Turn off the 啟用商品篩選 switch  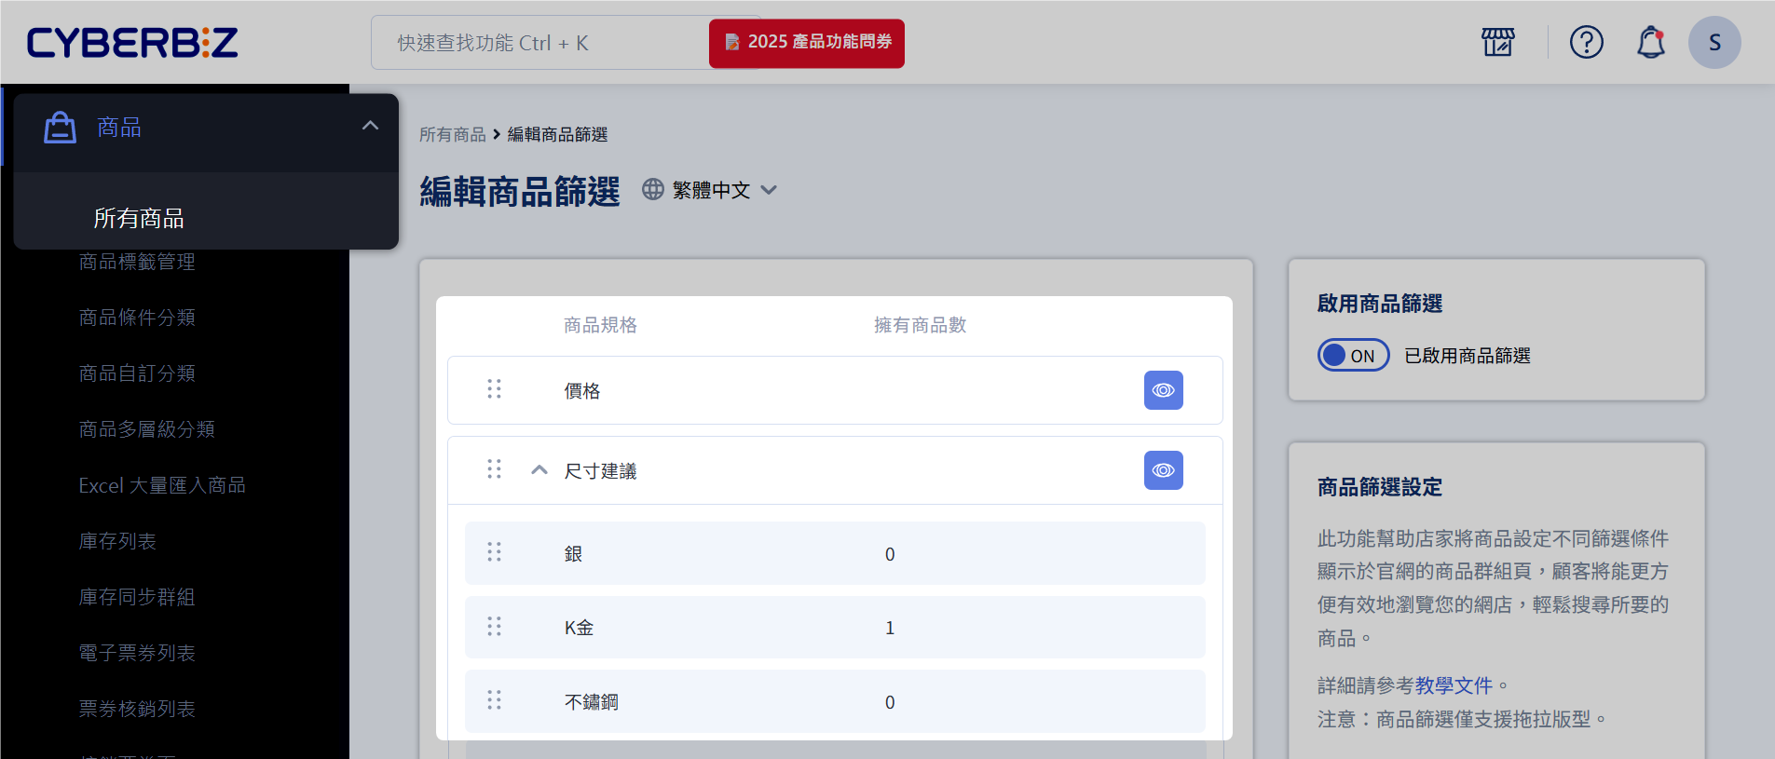(1352, 355)
